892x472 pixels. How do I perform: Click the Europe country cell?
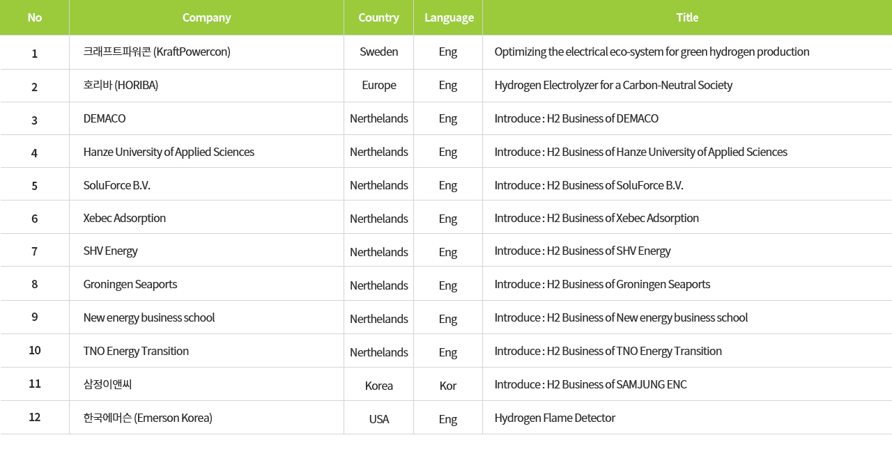(x=378, y=85)
